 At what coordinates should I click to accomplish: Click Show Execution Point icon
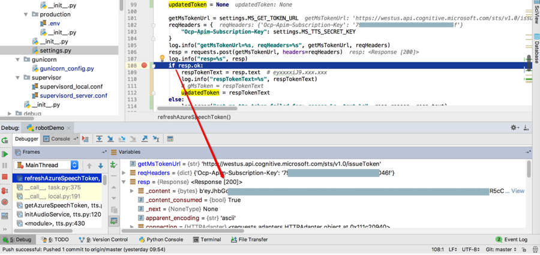(x=85, y=139)
